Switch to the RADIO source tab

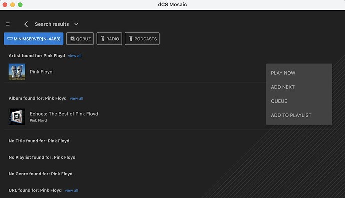pyautogui.click(x=109, y=39)
